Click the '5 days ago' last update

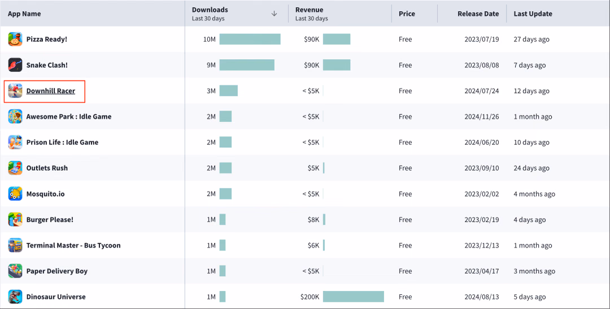[529, 297]
